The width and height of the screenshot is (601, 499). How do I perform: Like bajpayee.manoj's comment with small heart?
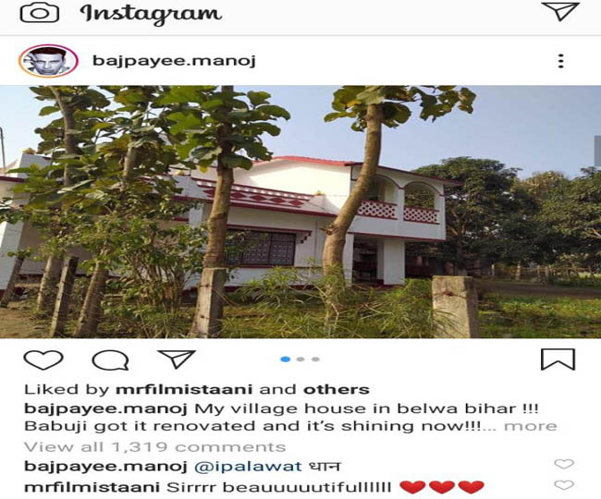click(564, 464)
